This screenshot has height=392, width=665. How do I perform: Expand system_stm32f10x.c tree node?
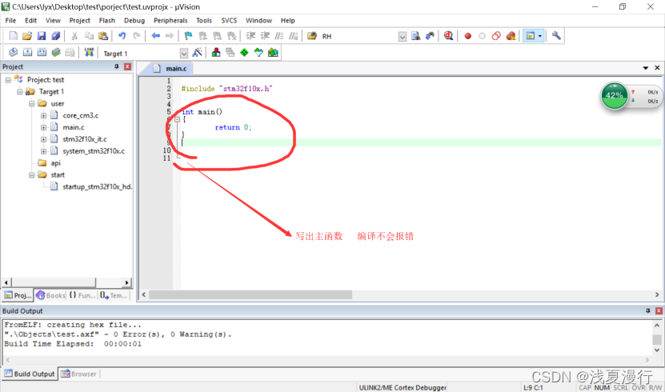point(44,151)
